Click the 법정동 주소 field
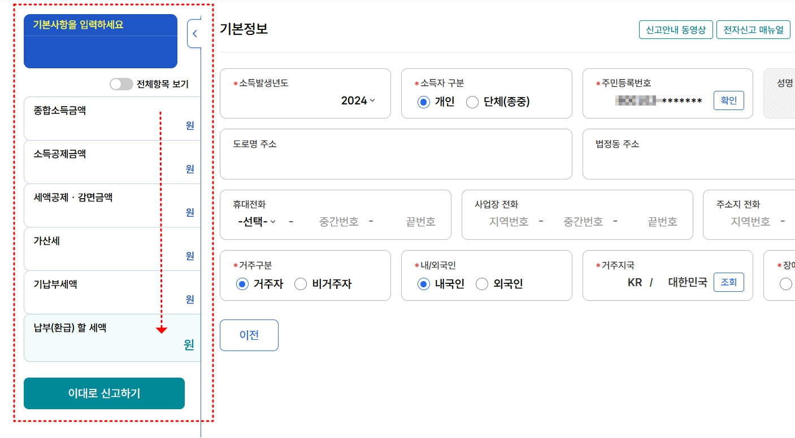The height and width of the screenshot is (438, 795). pos(689,154)
